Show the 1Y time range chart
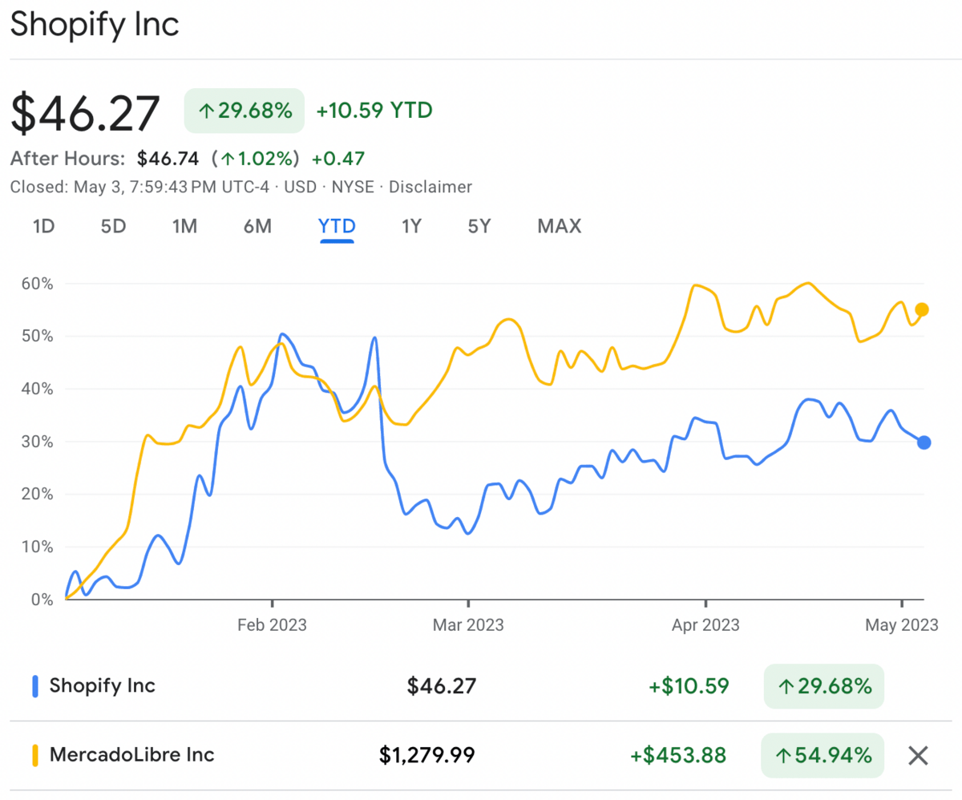 pos(411,226)
